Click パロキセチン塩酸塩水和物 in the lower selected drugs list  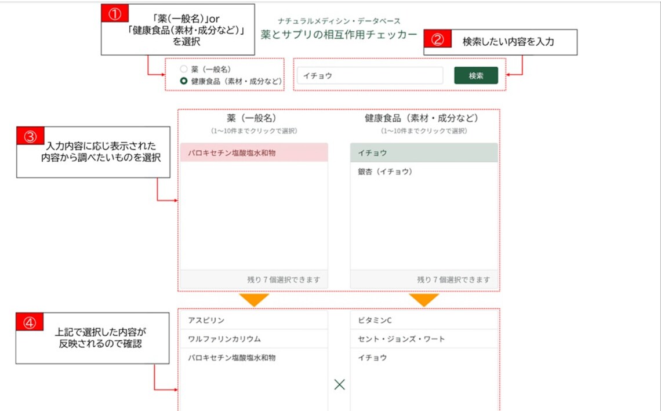(254, 358)
